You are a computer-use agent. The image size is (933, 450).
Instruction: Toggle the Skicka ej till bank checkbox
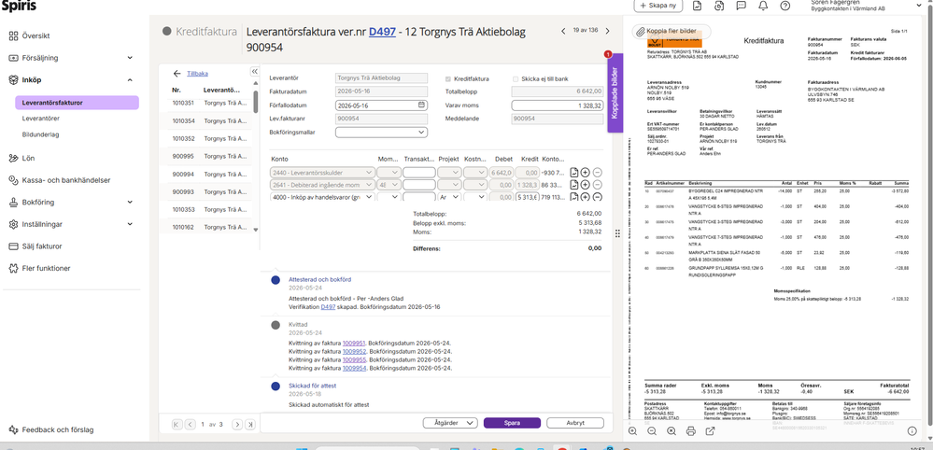(516, 78)
